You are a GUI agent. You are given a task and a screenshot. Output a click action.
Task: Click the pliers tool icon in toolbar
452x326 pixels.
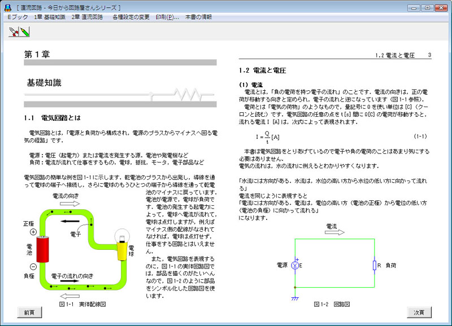13,32
